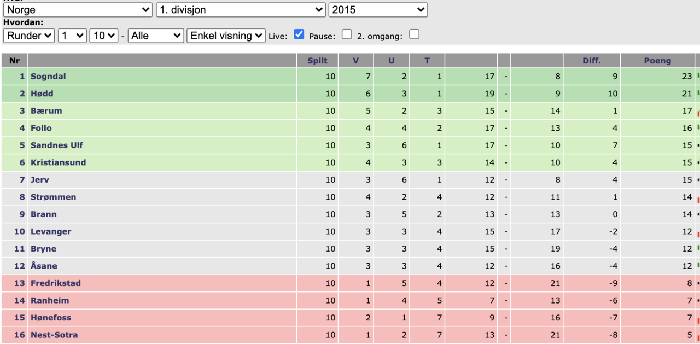Enable the Pause checkbox
The image size is (700, 344).
(347, 34)
